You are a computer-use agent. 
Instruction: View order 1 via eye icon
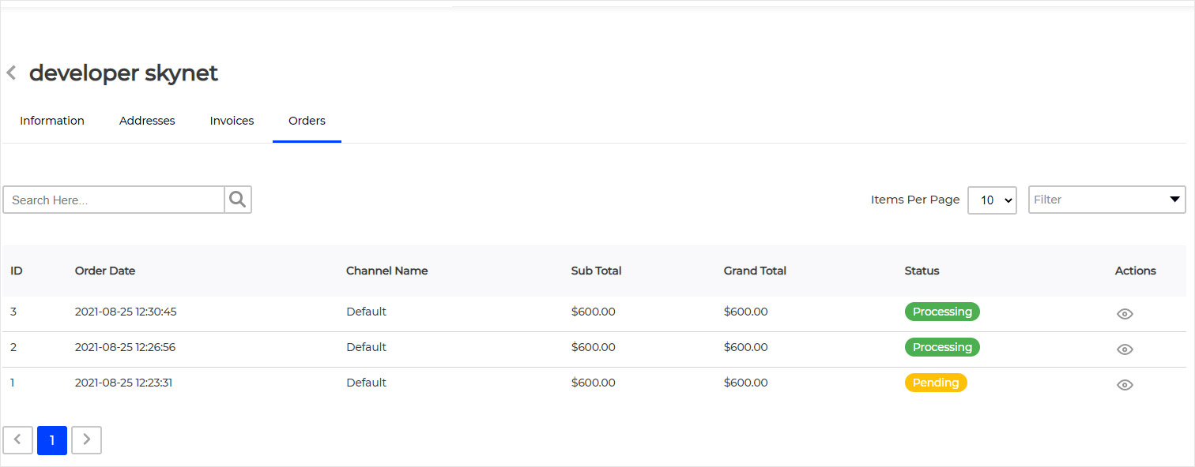click(1125, 385)
